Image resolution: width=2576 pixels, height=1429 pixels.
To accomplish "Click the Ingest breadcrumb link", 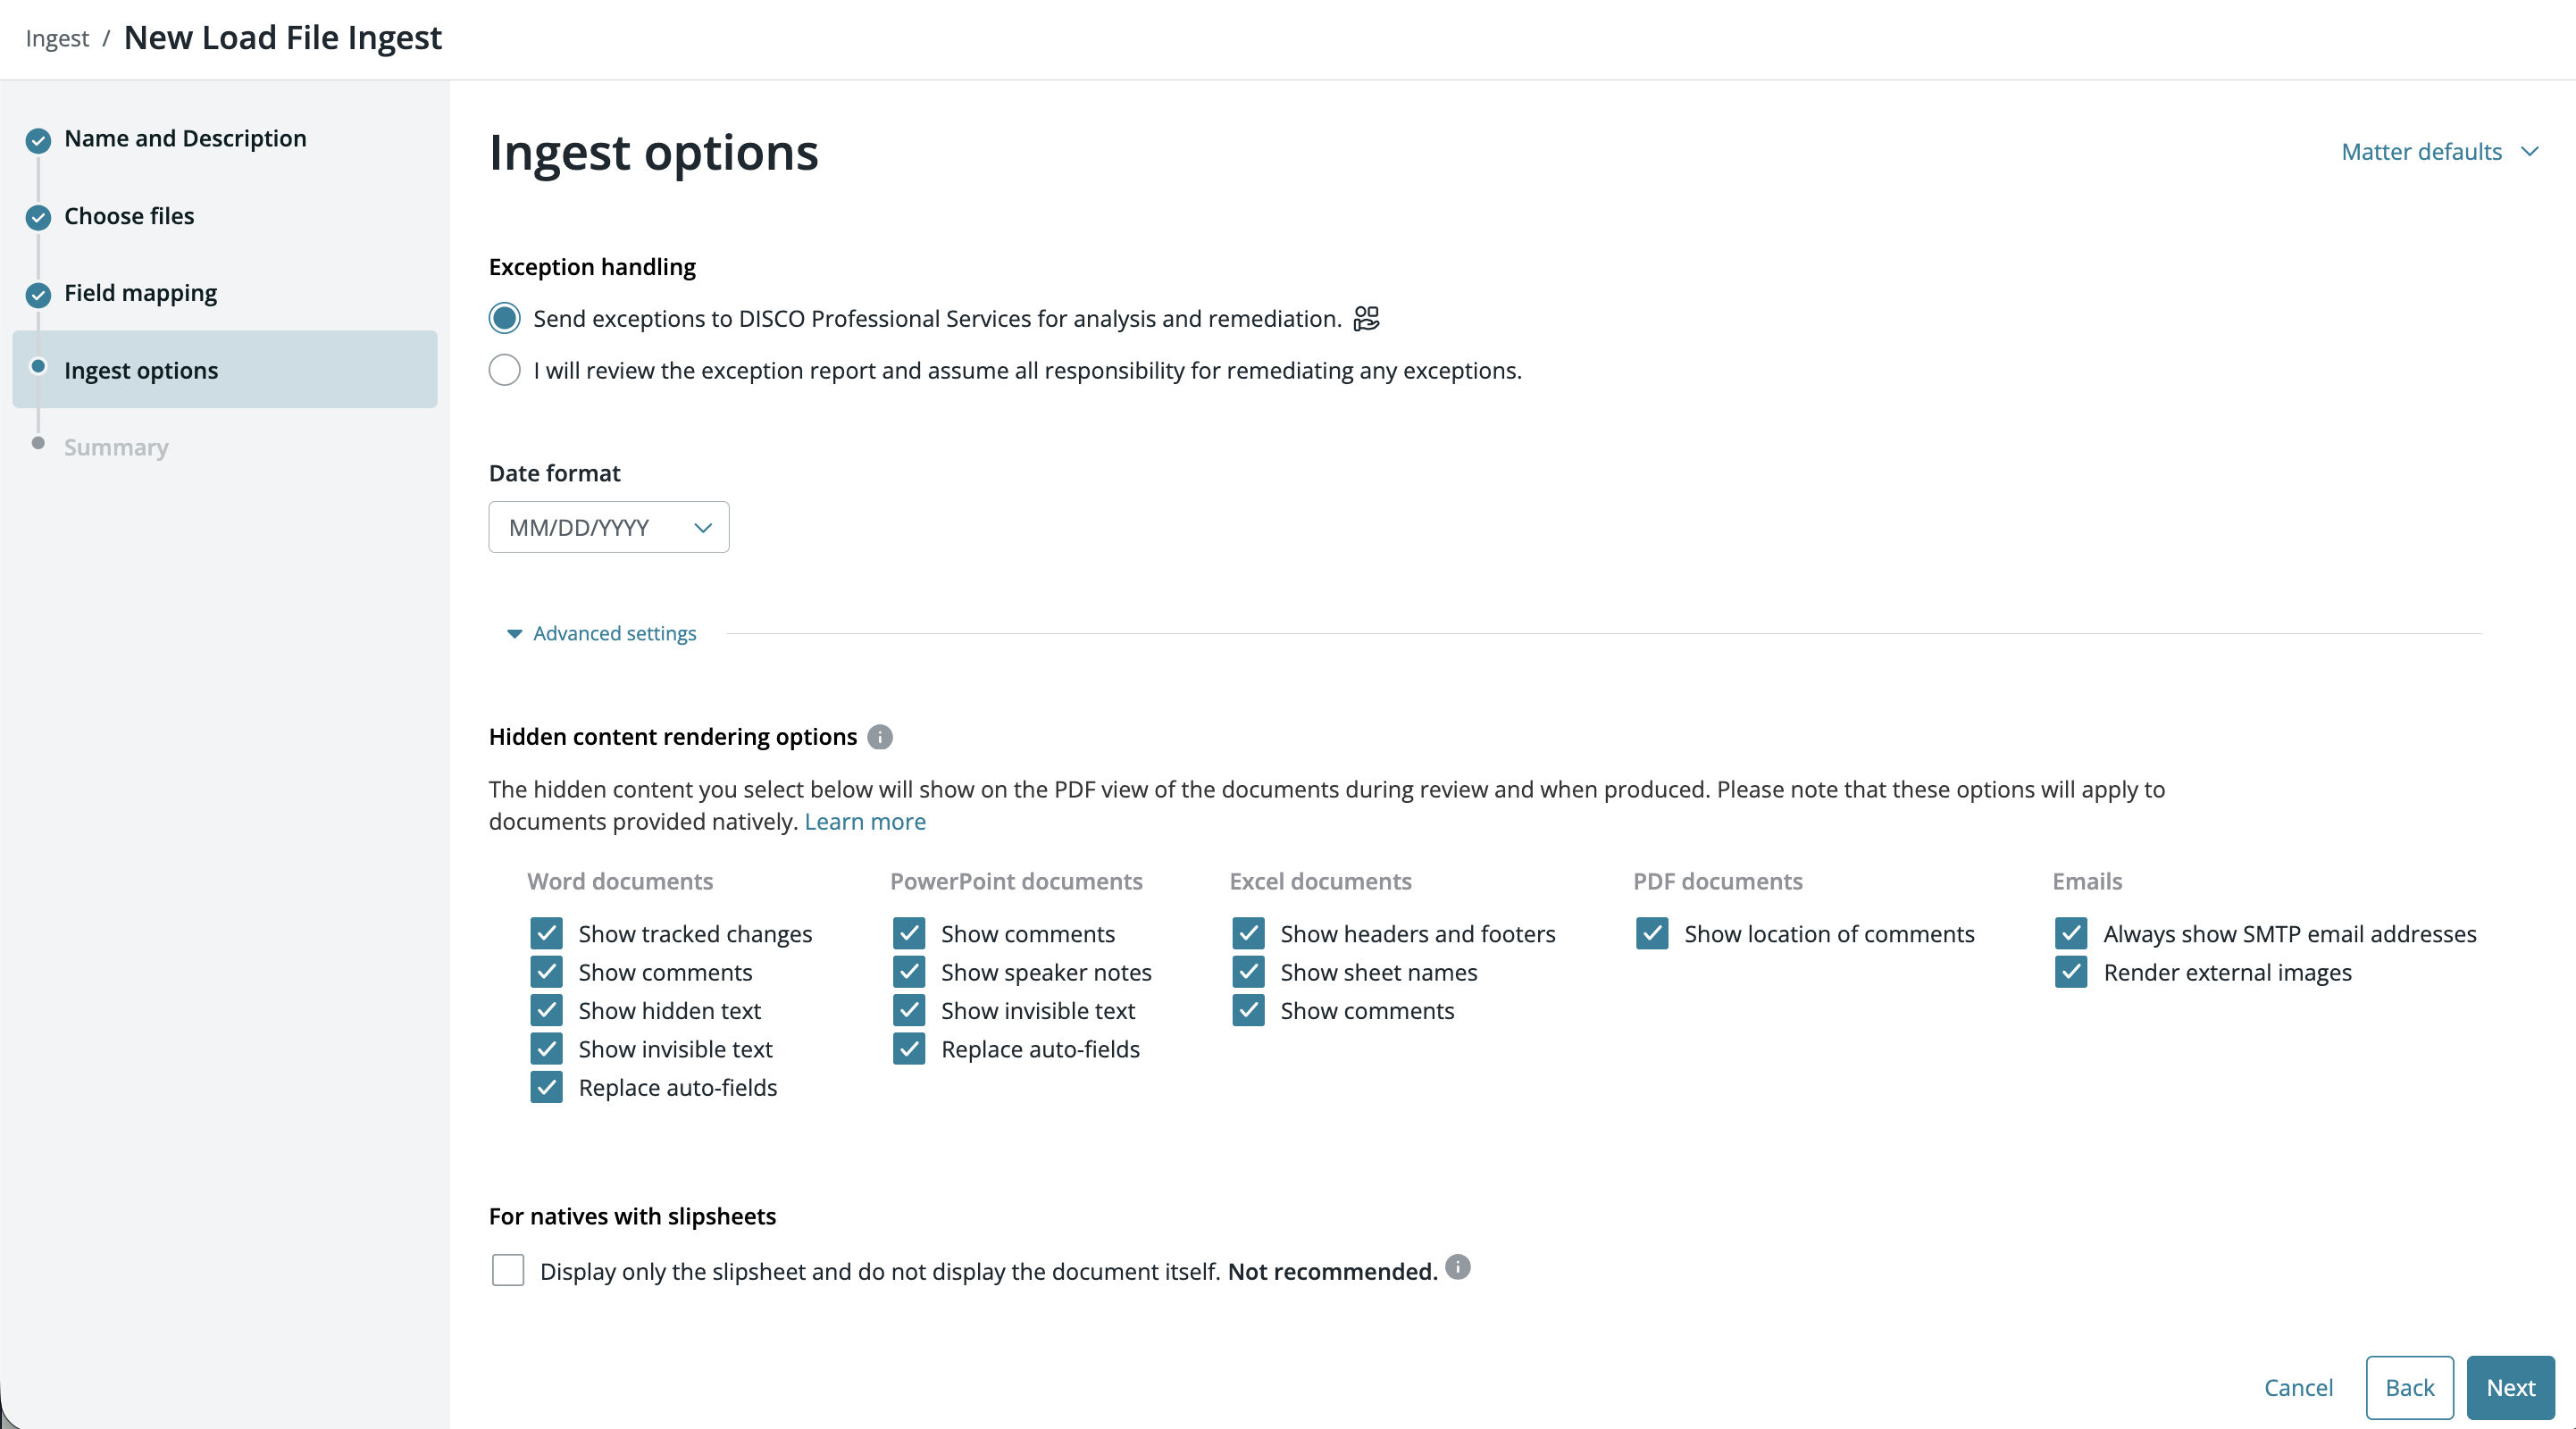I will point(57,38).
